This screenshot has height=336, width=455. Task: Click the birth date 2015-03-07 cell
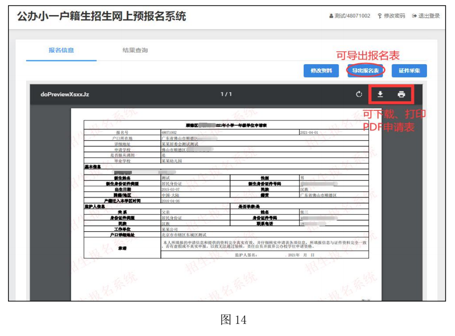click(x=170, y=190)
